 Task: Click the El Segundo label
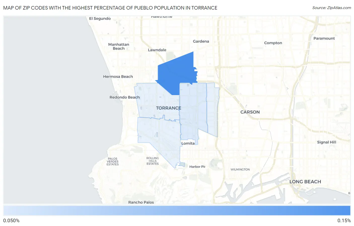100,19
